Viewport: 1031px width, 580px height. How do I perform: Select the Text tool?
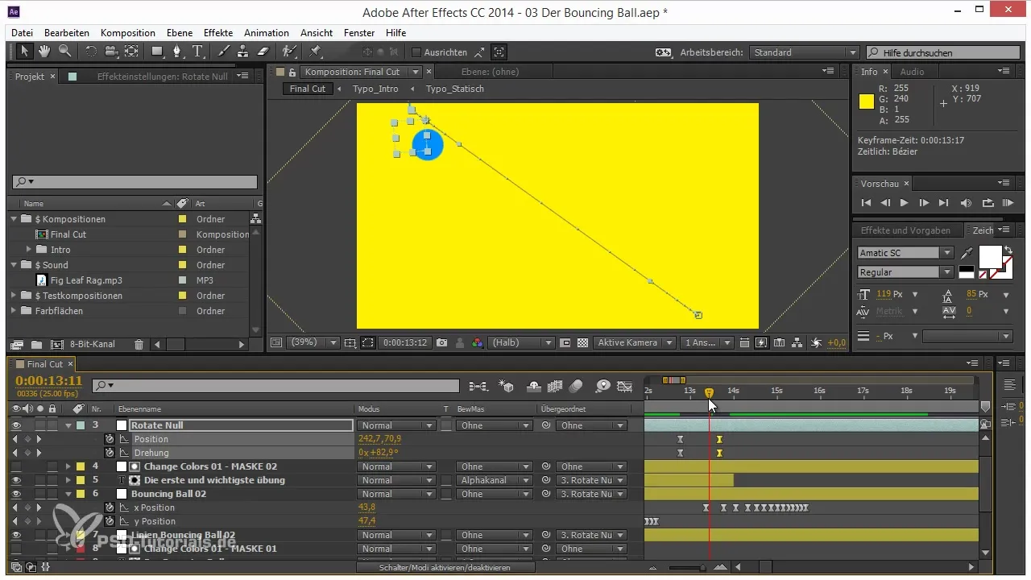[198, 52]
